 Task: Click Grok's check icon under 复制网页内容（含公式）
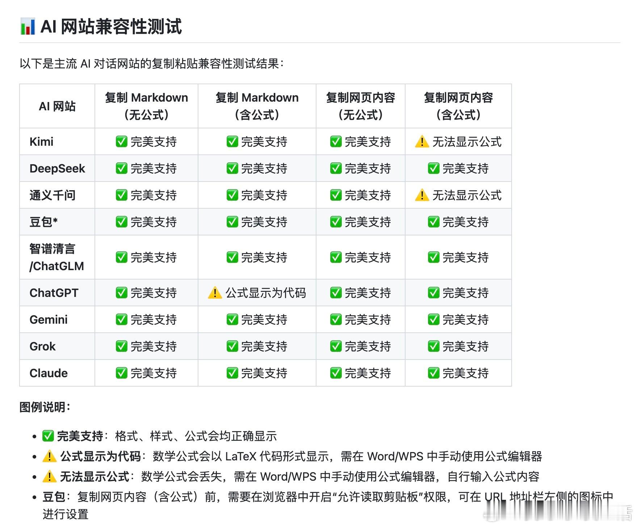(434, 346)
